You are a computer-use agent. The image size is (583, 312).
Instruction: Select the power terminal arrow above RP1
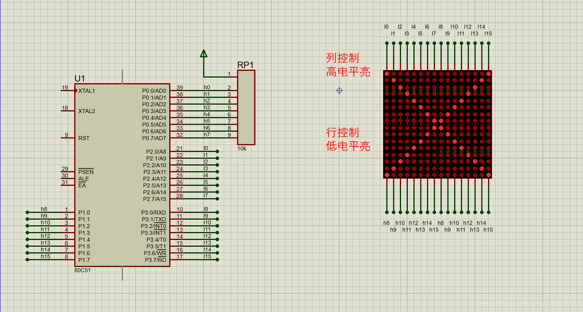pyautogui.click(x=204, y=53)
